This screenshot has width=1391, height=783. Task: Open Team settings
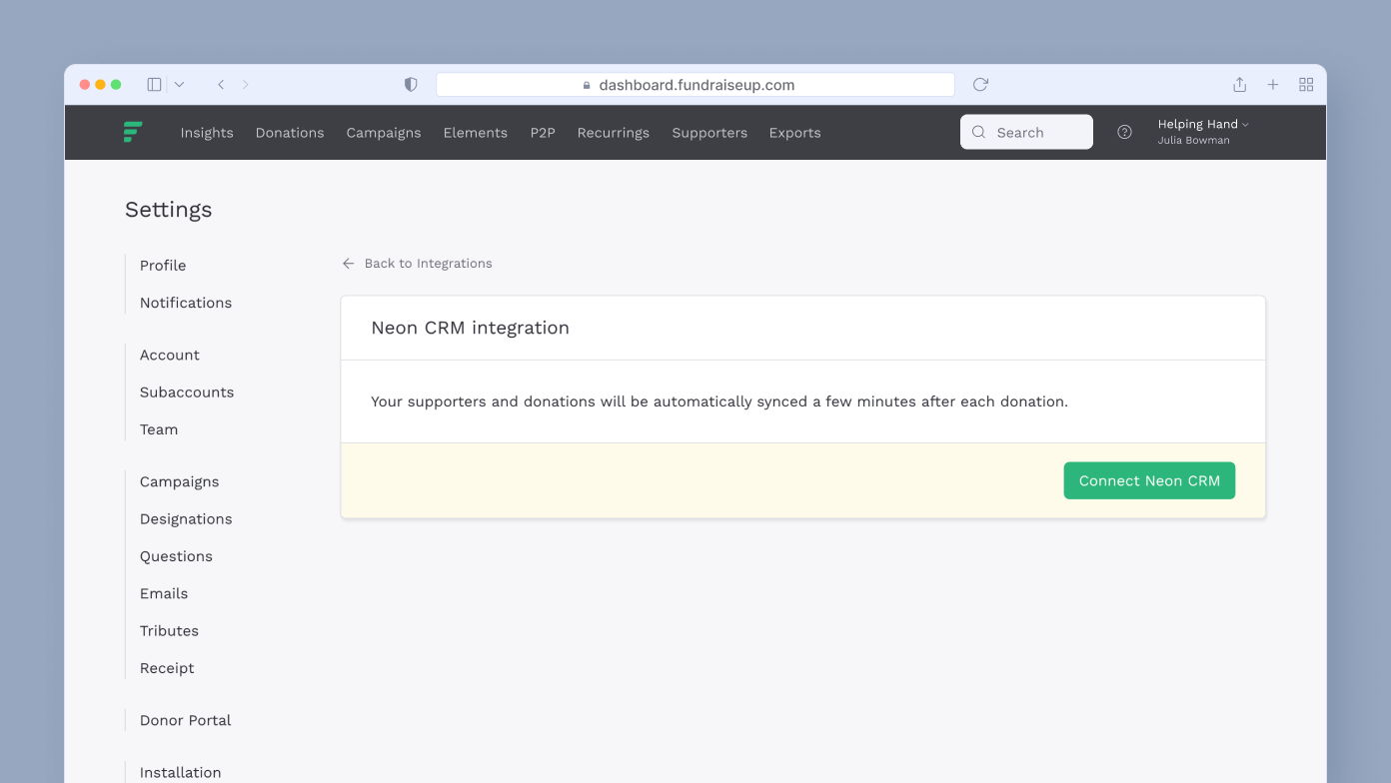(x=159, y=429)
